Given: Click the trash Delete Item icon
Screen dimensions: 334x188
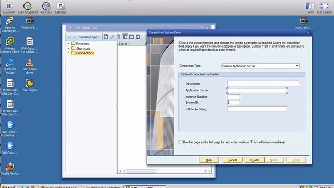Looking at the screenshot, I should [x=118, y=37].
